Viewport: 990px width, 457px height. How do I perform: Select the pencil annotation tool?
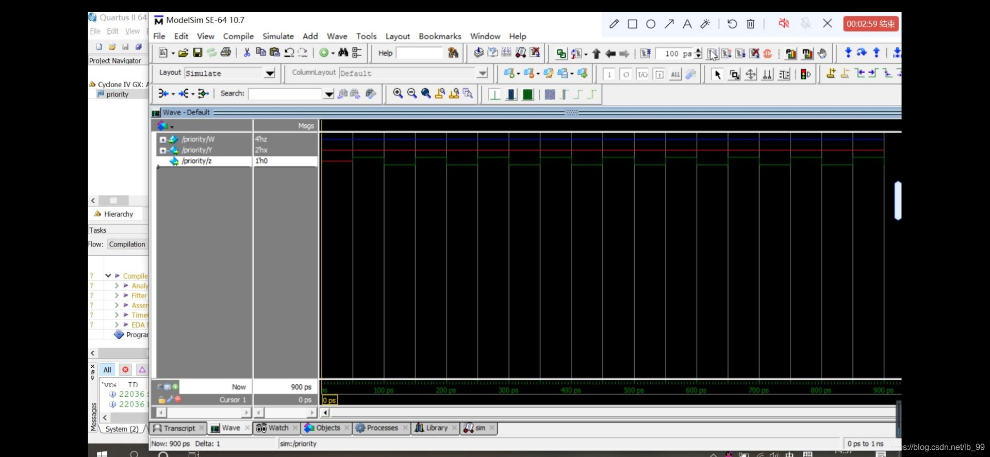point(614,24)
